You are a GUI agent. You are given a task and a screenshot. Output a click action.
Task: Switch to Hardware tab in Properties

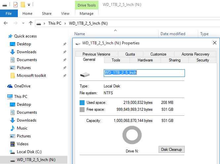click(145, 60)
